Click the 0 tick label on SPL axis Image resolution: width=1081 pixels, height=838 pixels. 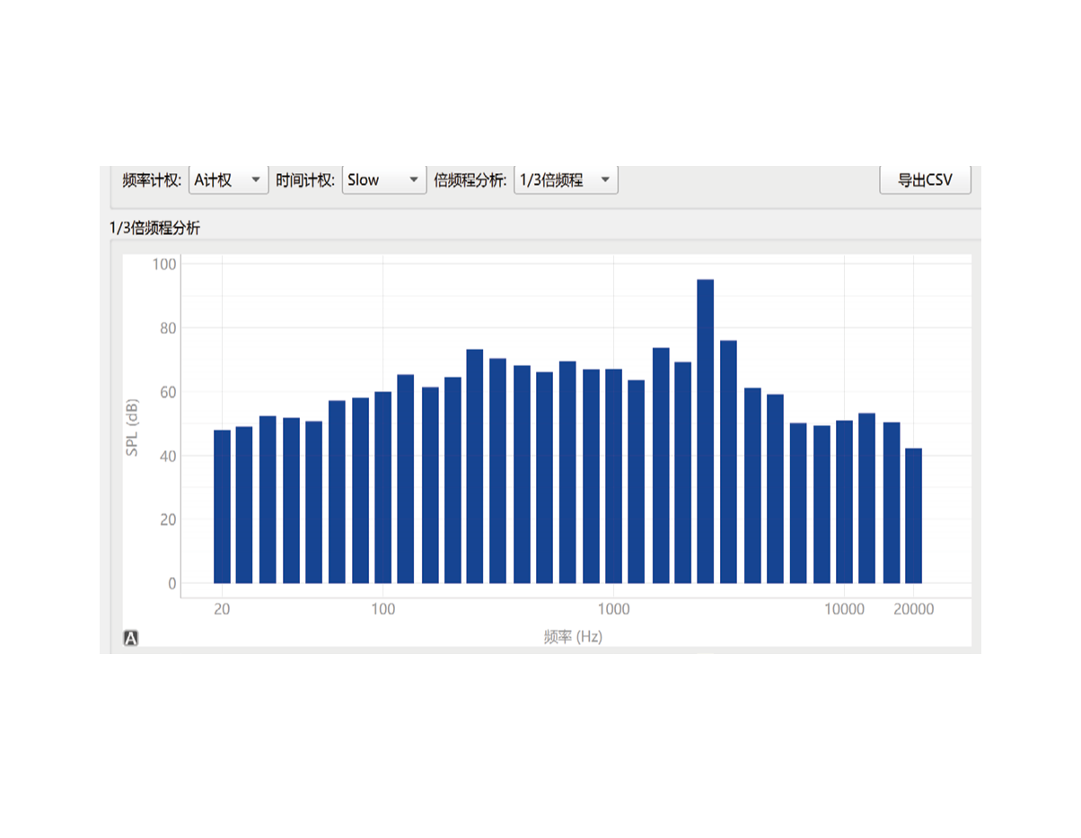[x=172, y=583]
